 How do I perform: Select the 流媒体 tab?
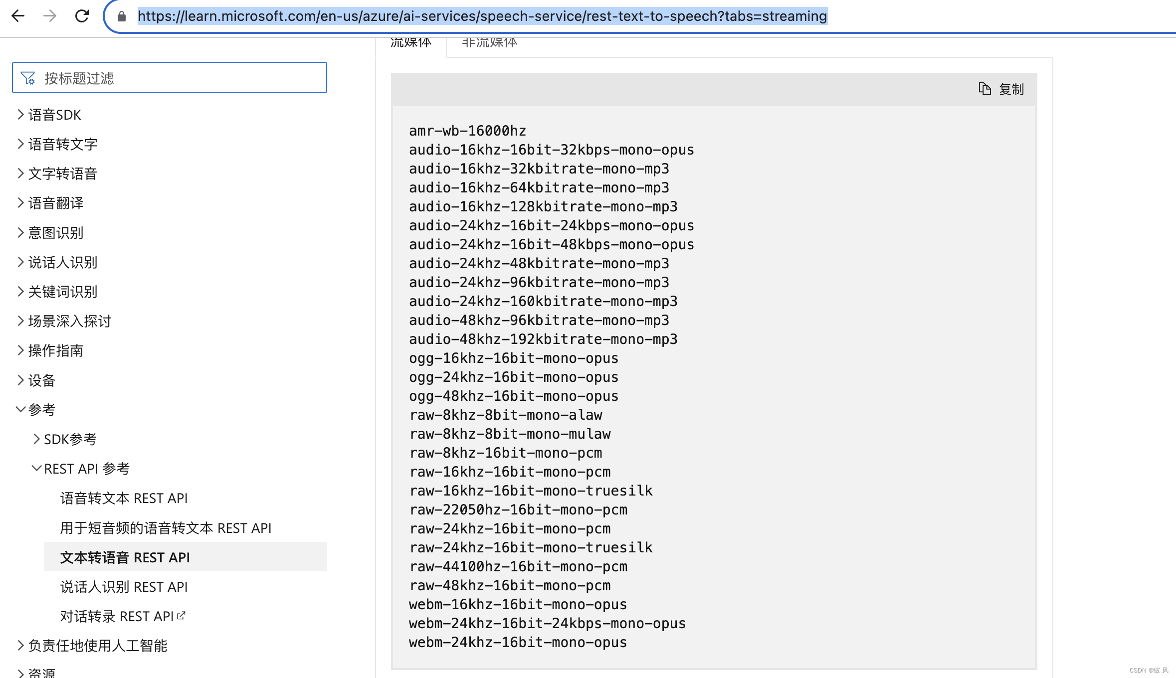click(411, 43)
